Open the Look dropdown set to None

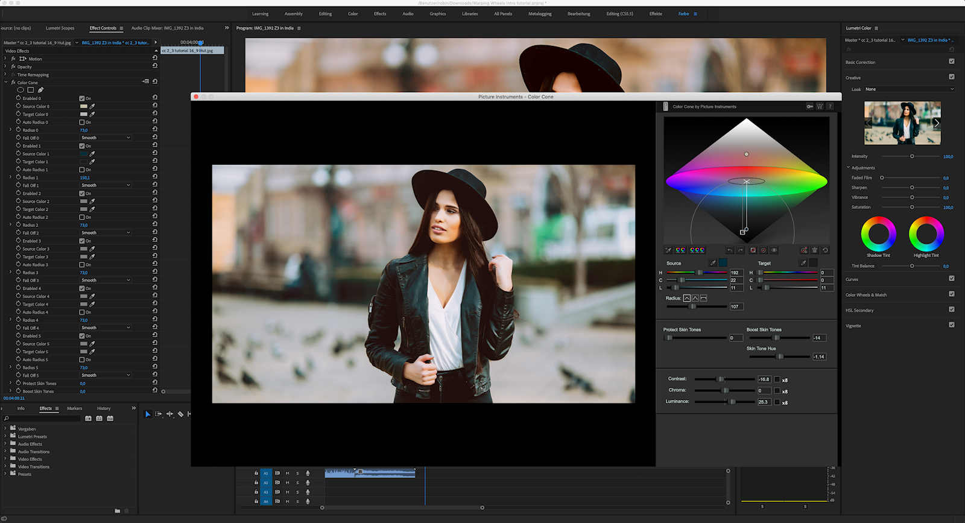click(x=909, y=89)
